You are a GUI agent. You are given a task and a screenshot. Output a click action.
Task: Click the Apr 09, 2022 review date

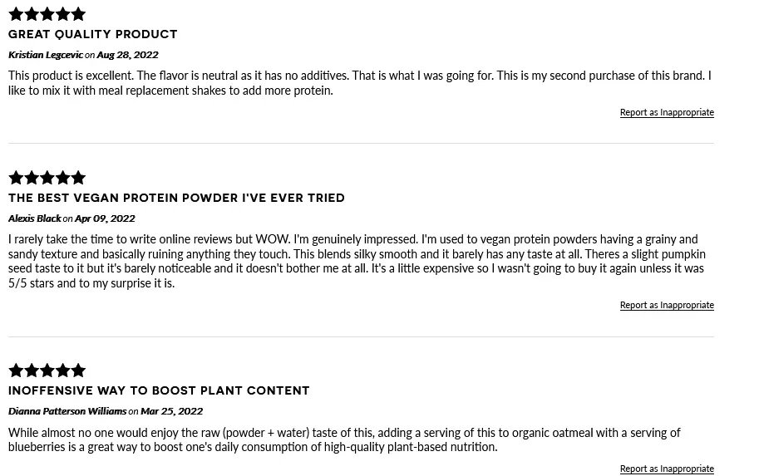105,218
